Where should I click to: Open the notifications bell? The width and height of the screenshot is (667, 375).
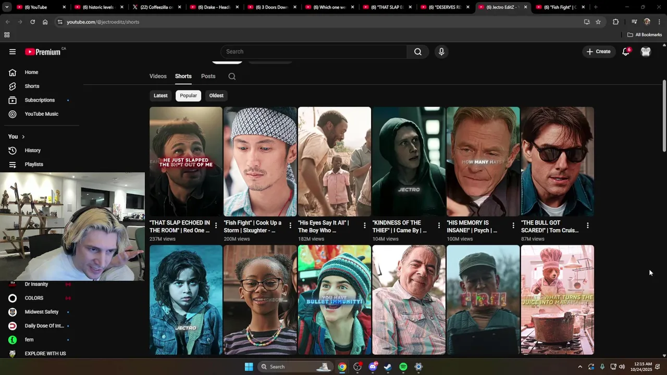626,52
